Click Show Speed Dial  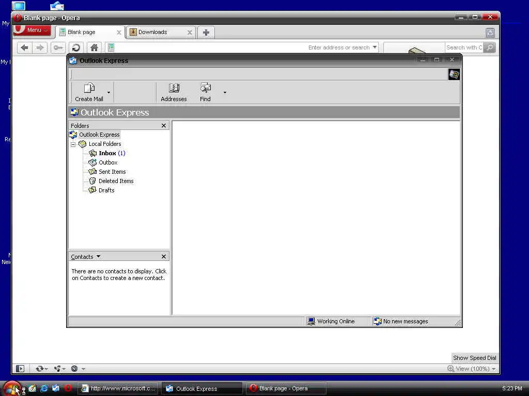click(x=474, y=358)
